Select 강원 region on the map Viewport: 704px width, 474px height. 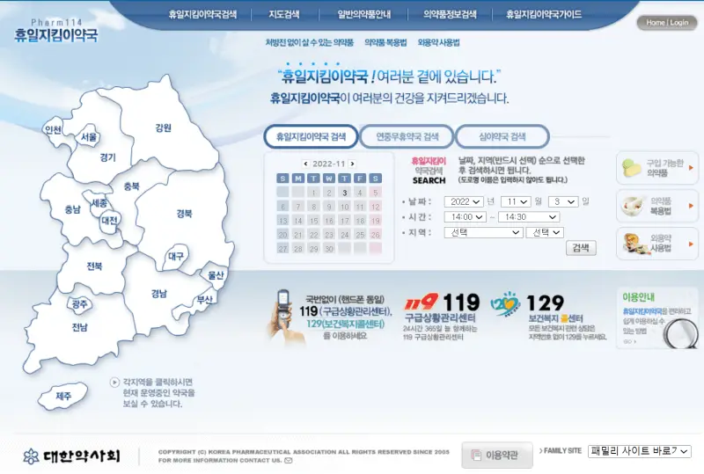163,128
